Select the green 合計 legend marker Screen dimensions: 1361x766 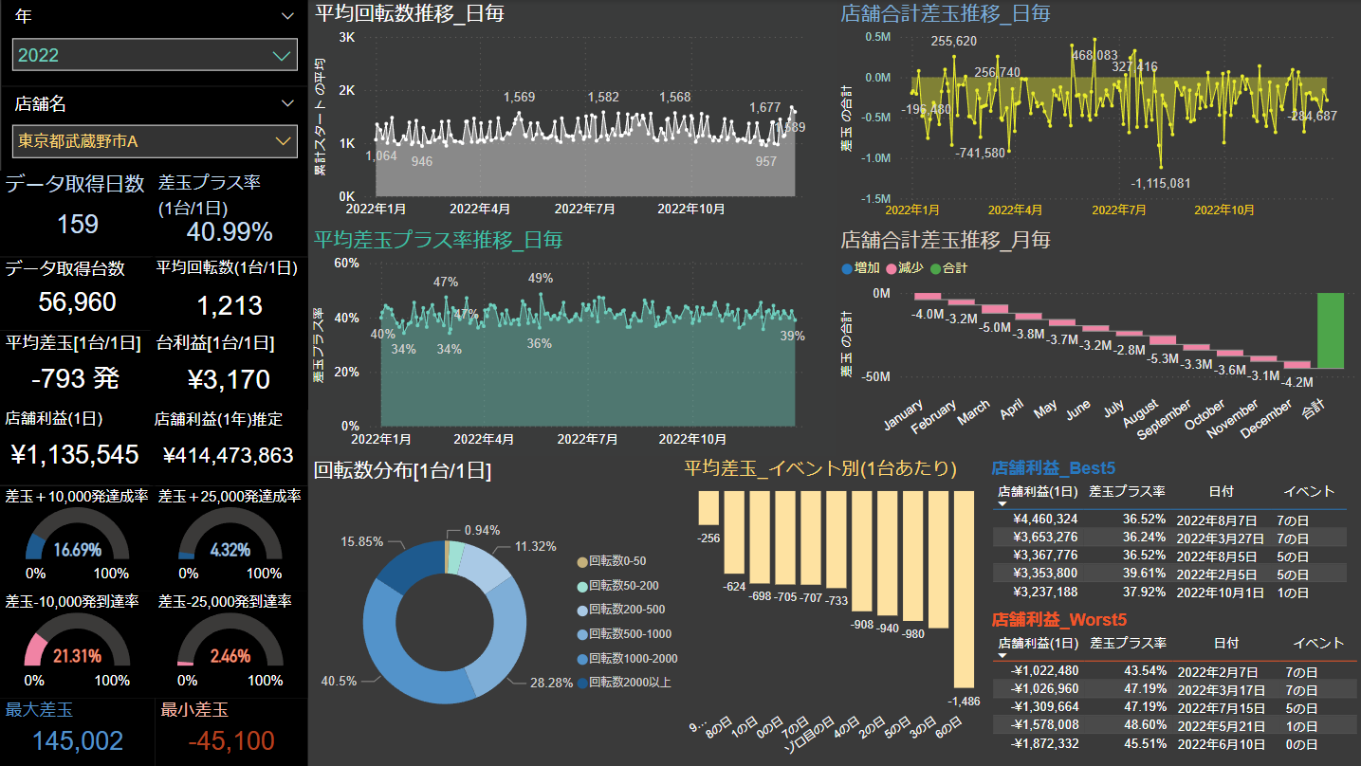936,268
